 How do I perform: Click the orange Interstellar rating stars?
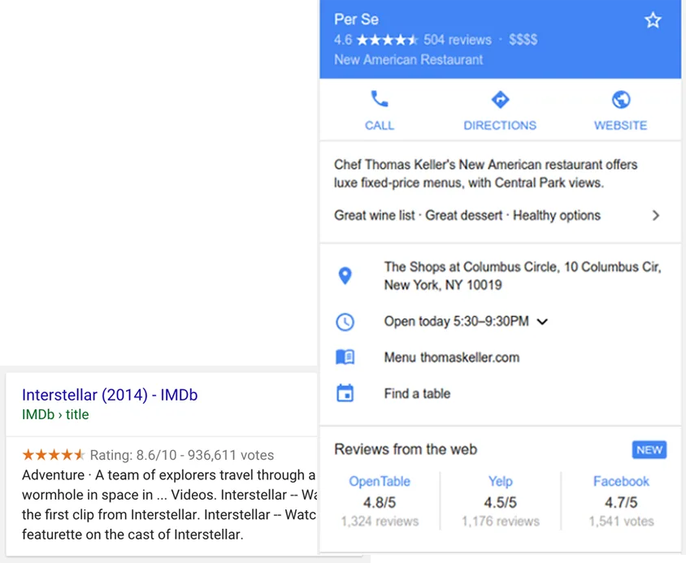coord(54,455)
